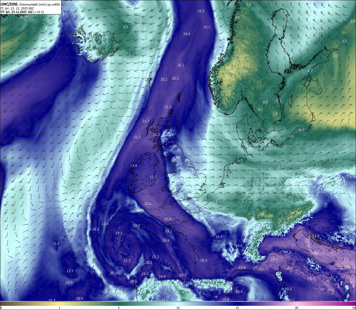The height and width of the screenshot is (310, 356).
Task: Click the 21.1 value on the map
Action: [119, 233]
